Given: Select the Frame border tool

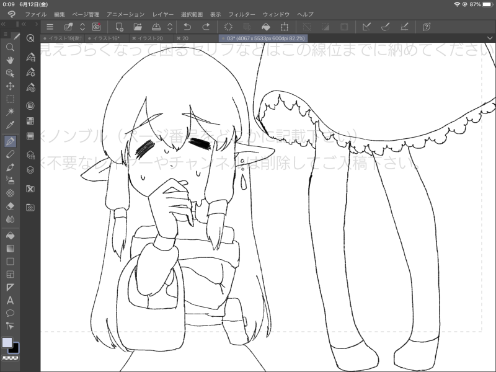Looking at the screenshot, I should [10, 274].
